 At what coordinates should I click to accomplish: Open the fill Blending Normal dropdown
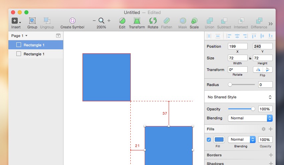point(242,140)
